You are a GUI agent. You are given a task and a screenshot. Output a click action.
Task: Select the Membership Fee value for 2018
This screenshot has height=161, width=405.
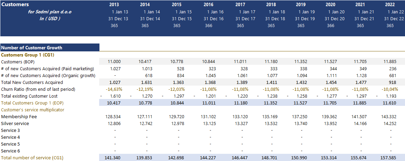pyautogui.click(x=271, y=116)
